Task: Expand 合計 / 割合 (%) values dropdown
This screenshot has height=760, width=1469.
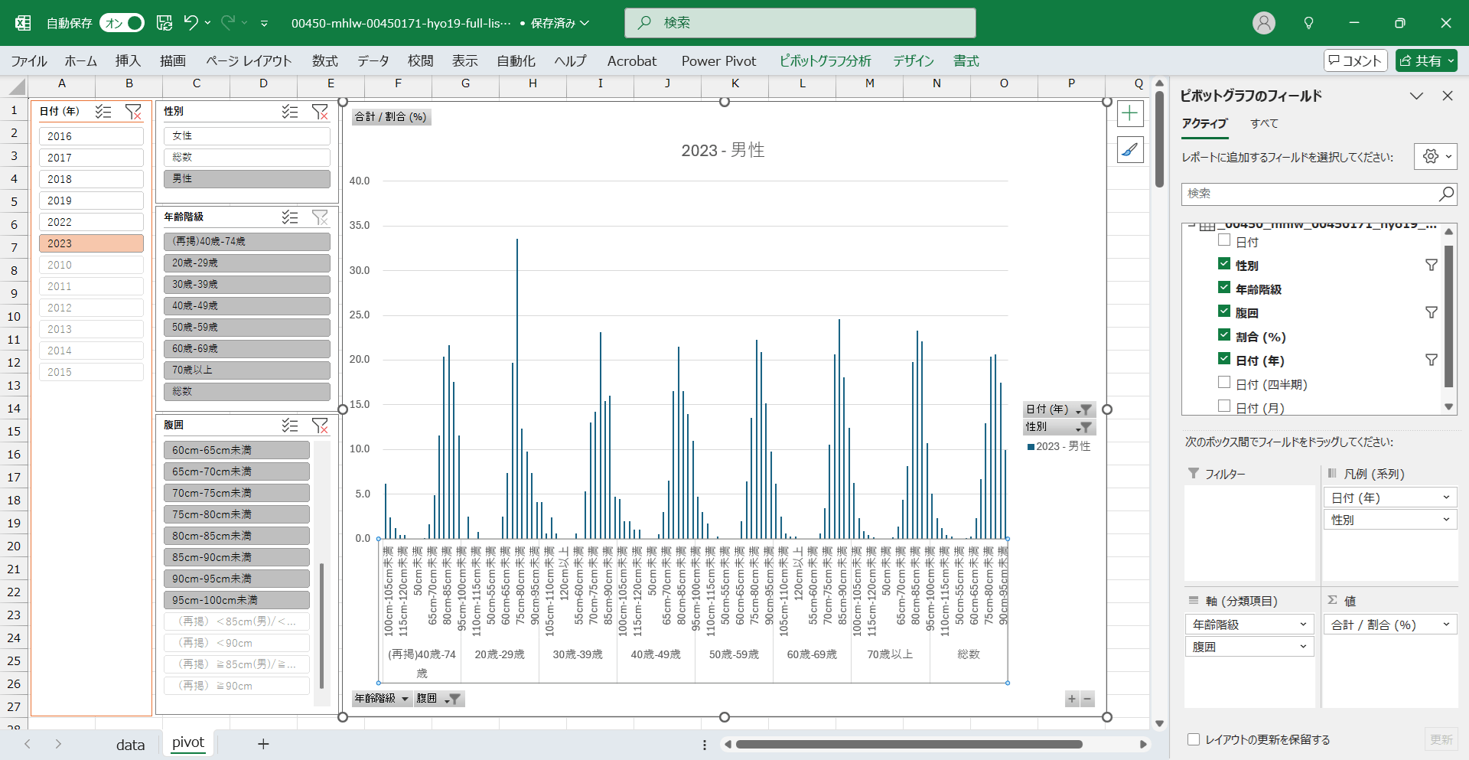Action: tap(1445, 625)
